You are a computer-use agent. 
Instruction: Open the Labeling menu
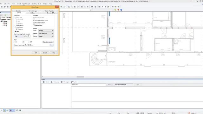[x=34, y=4]
